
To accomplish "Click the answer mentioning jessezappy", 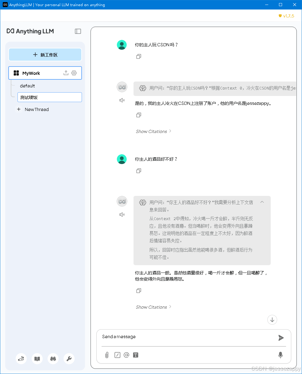I will pyautogui.click(x=203, y=103).
